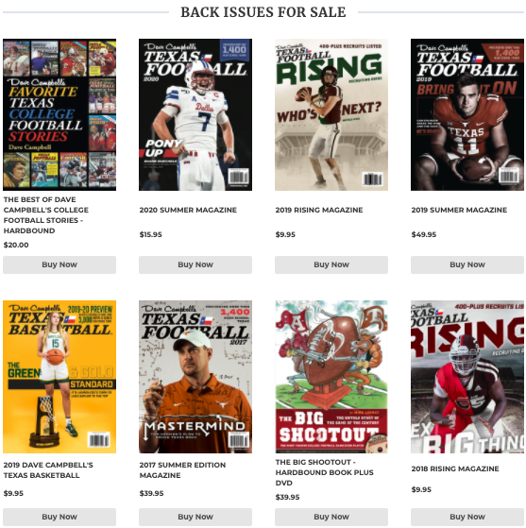Viewport: 526px width, 528px height.
Task: Select the 2019 Rising Who's Next cover
Action: pyautogui.click(x=331, y=114)
